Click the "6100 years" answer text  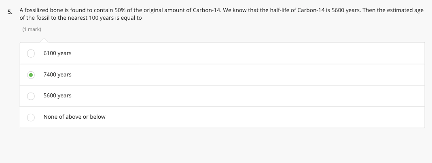coord(57,54)
